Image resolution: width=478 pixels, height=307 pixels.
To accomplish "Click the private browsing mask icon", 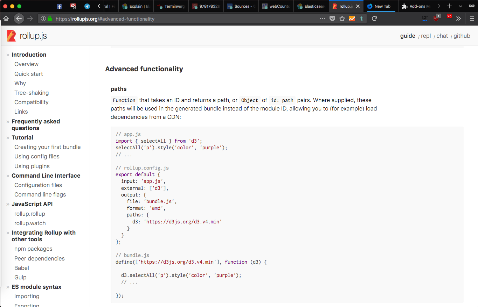I will (471, 6).
